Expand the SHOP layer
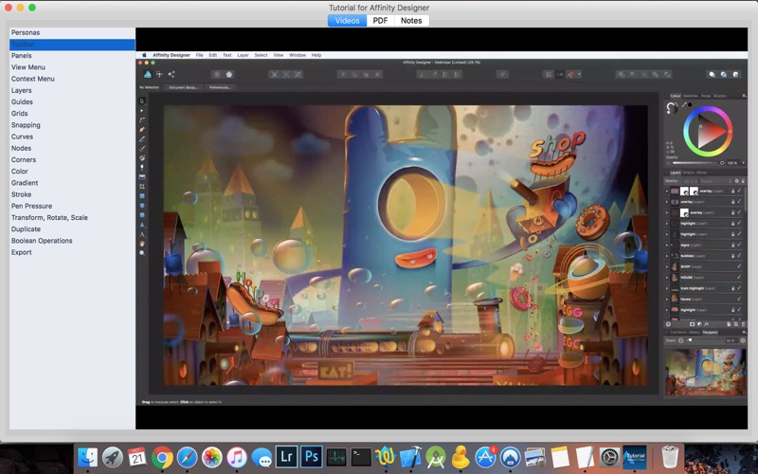Viewport: 758px width, 474px height. click(x=667, y=266)
